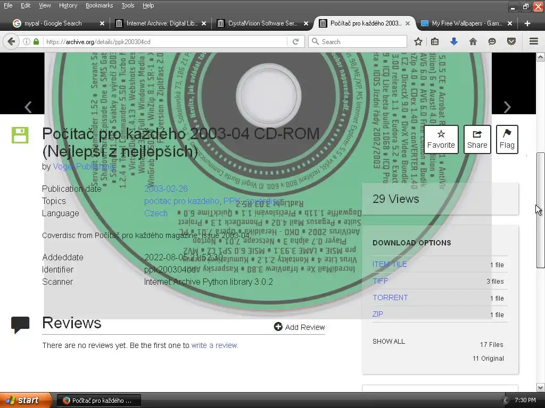Open the History menu
545x408 pixels.
[x=68, y=5]
